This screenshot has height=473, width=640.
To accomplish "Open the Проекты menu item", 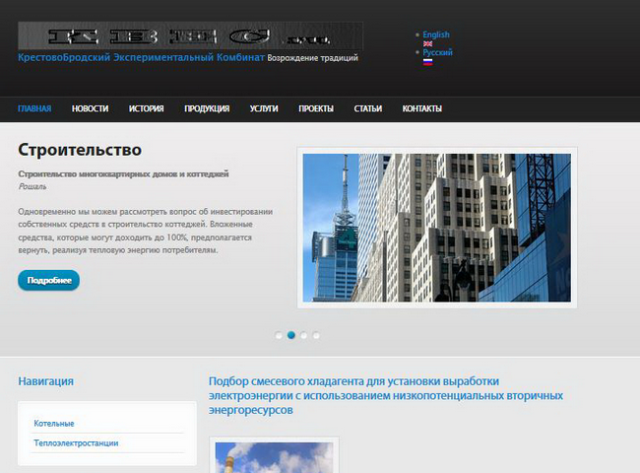I will pos(316,108).
